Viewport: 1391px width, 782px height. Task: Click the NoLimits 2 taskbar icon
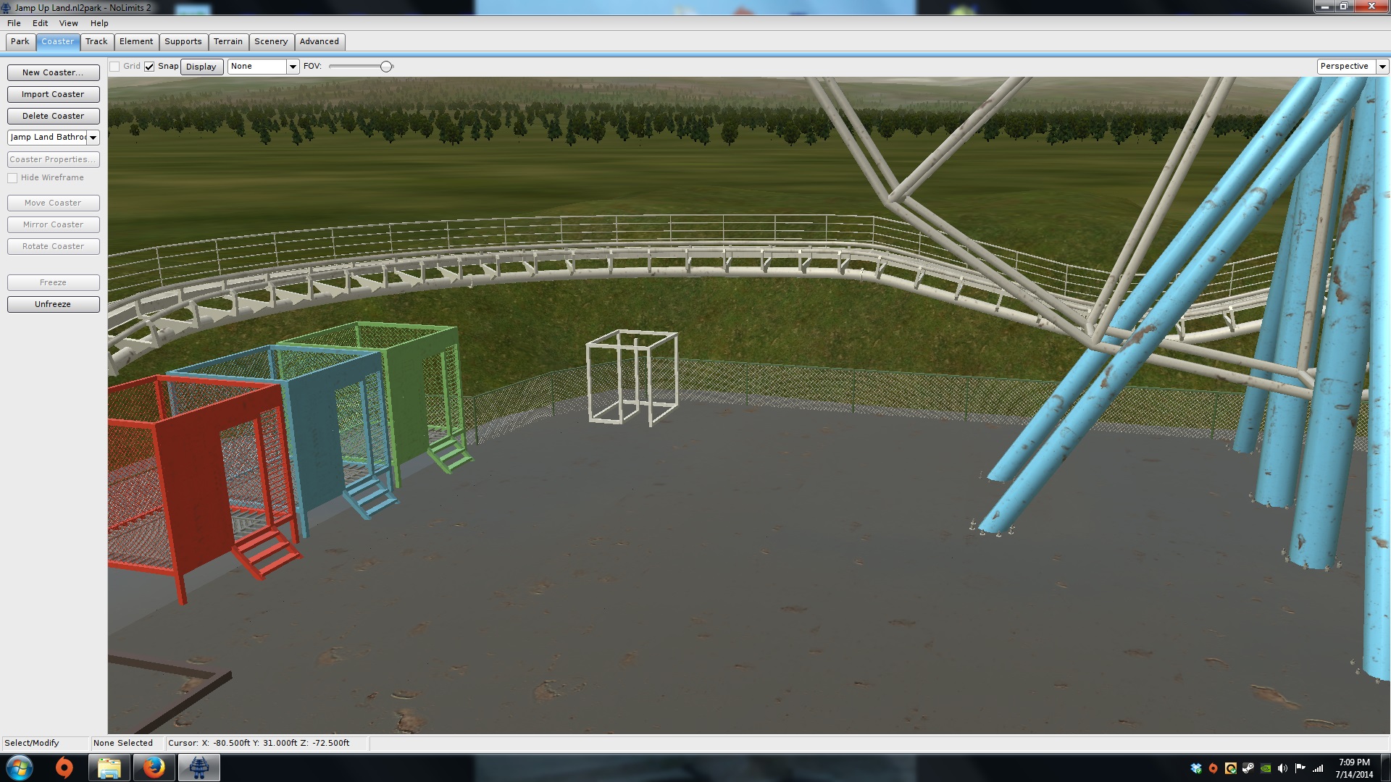click(x=199, y=768)
